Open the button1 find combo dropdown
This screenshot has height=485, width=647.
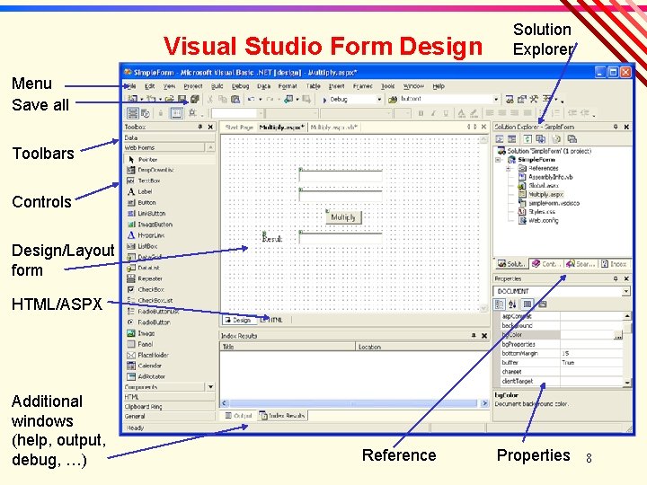tap(495, 100)
